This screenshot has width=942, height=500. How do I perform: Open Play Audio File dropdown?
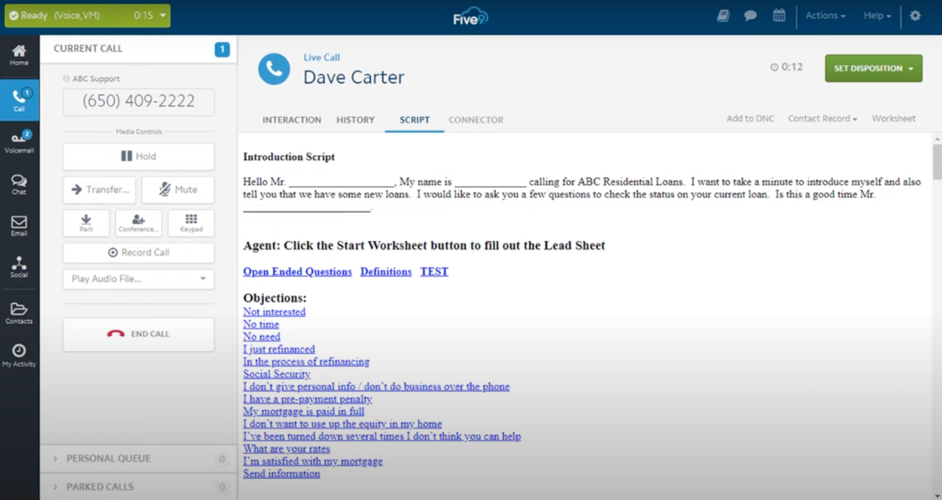point(138,279)
